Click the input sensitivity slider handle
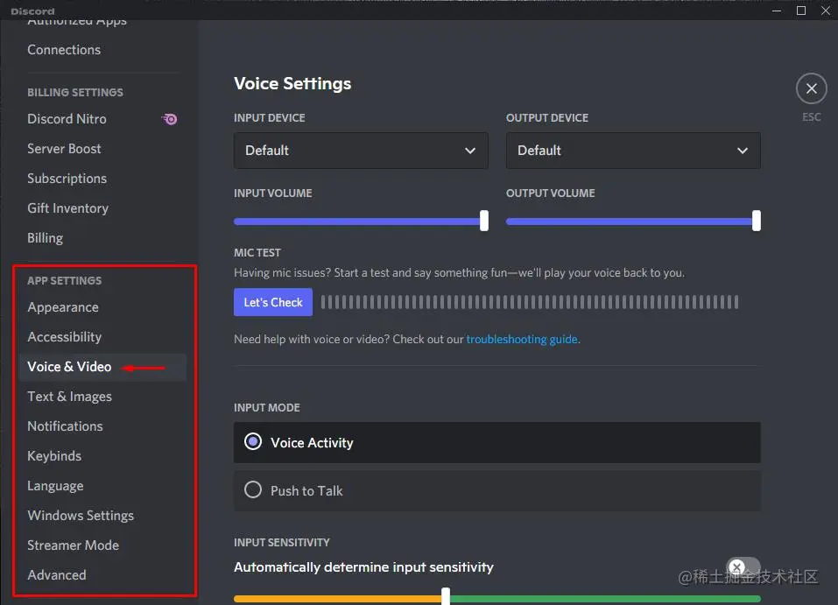838x605 pixels. (x=445, y=596)
